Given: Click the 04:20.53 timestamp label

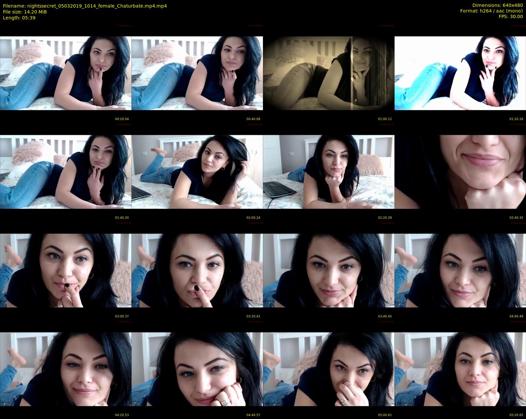Looking at the screenshot, I should point(122,415).
